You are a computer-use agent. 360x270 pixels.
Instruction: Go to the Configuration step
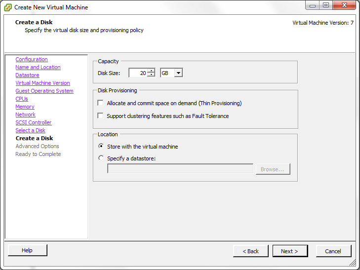tap(32, 59)
